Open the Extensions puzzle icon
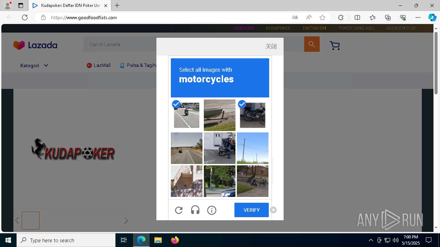The image size is (440, 247). [341, 17]
